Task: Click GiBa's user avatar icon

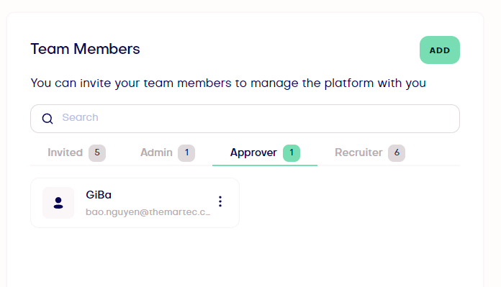Action: click(58, 203)
